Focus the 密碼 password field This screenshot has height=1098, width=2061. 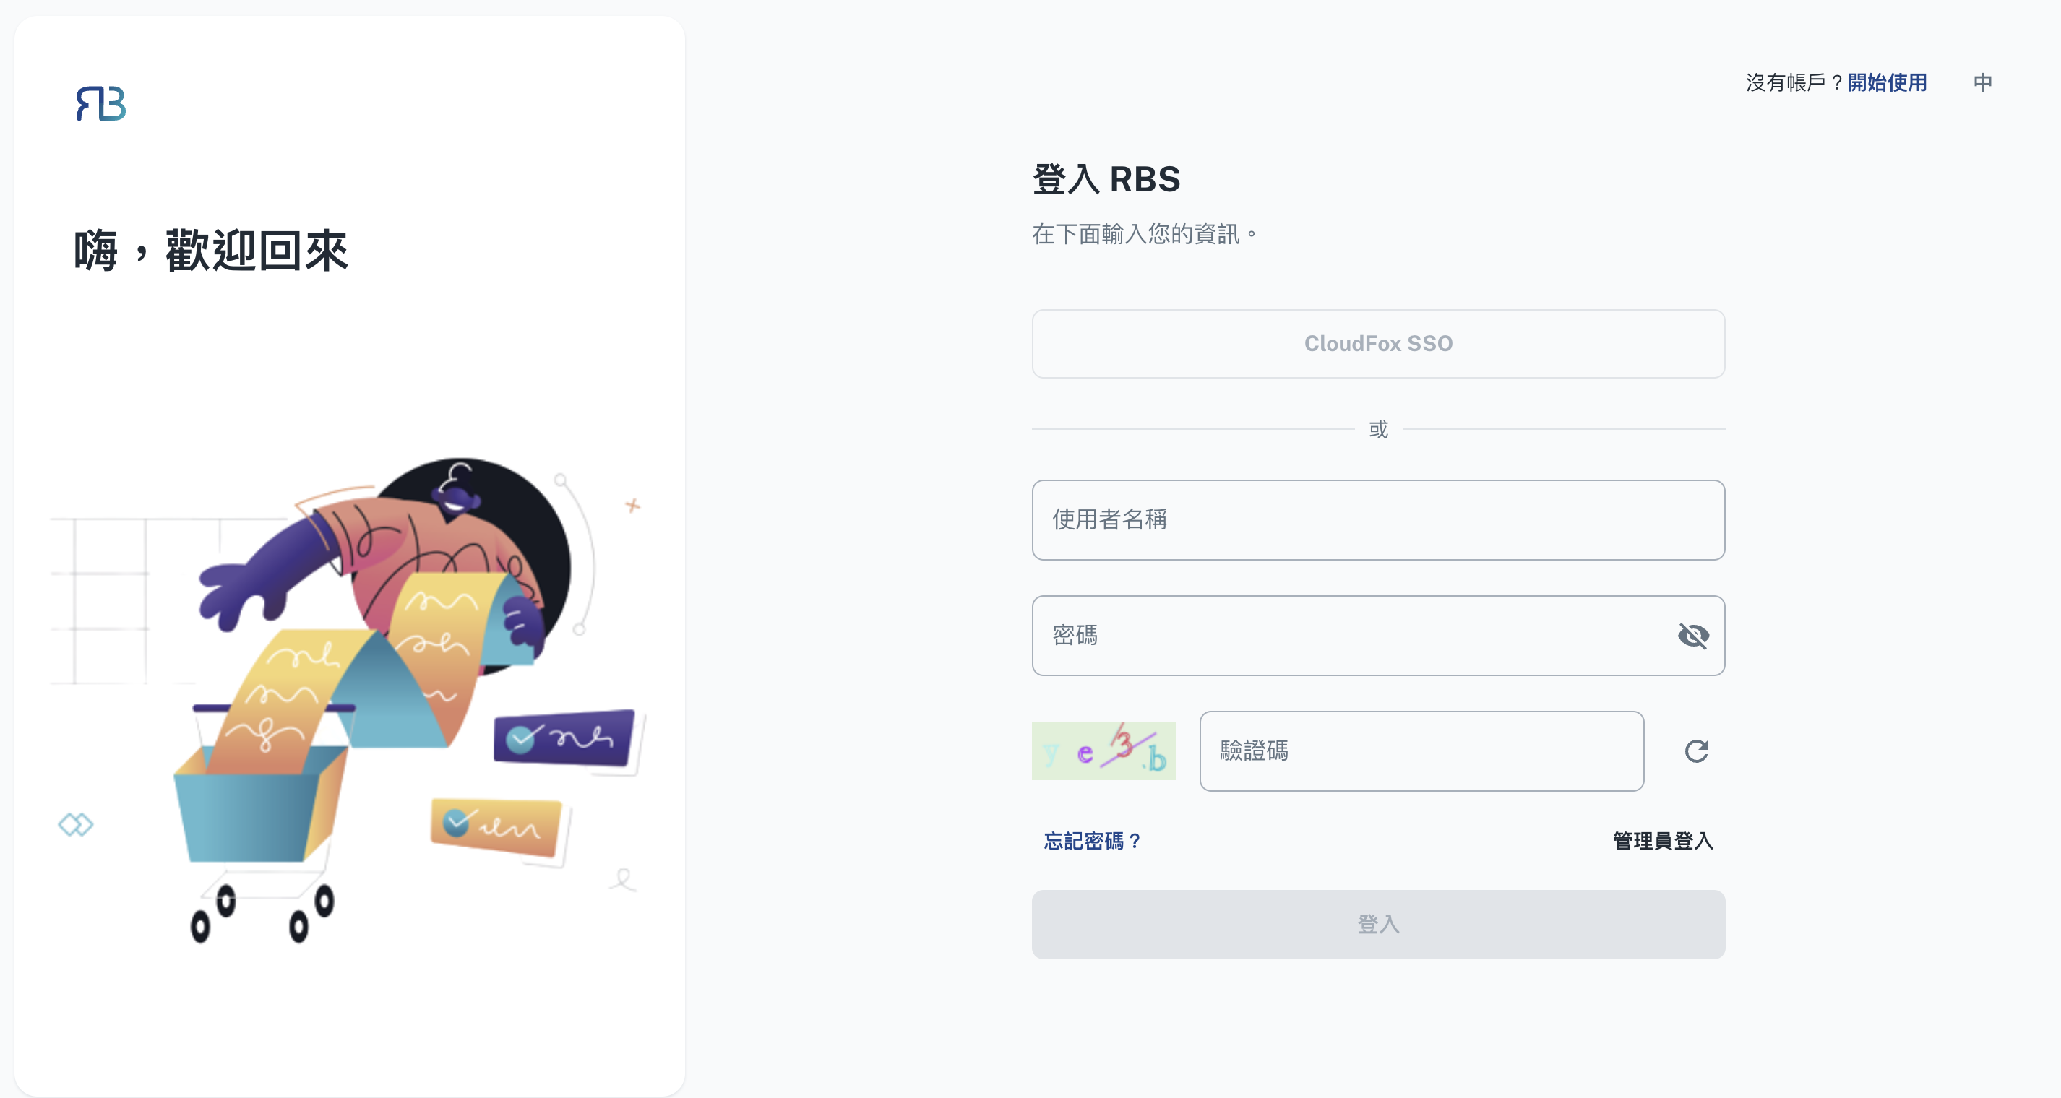1352,636
